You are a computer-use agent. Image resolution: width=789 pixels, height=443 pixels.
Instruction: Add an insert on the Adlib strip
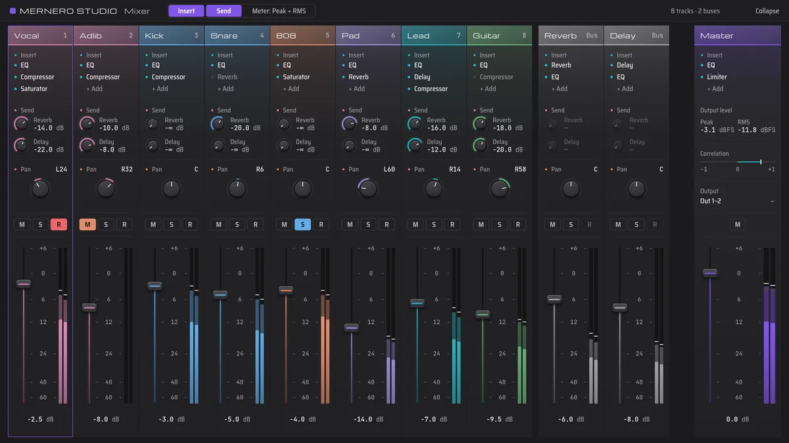pyautogui.click(x=94, y=89)
